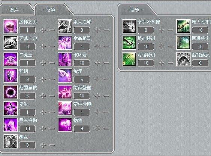This screenshot has width=211, height=156.
Task: Click the 巨石投掷 level value field
Action: (27, 129)
